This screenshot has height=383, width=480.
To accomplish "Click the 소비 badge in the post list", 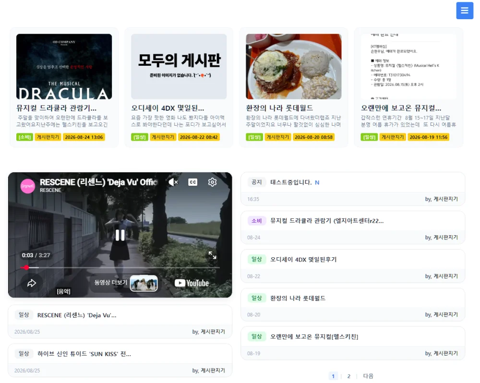I will pyautogui.click(x=256, y=221).
